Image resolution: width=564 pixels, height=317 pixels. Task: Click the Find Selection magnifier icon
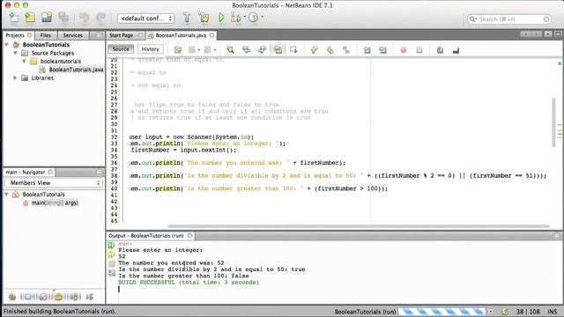230,50
